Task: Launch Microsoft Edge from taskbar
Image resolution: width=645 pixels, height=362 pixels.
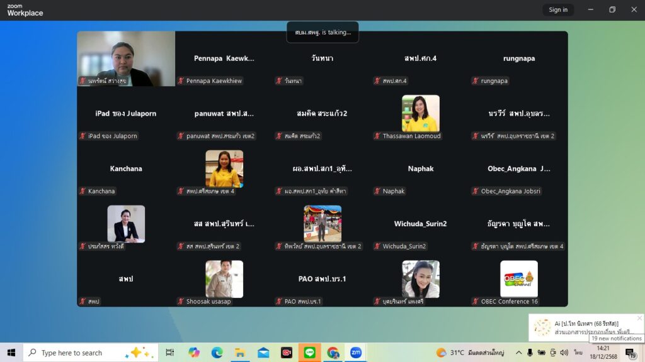Action: coord(217,353)
